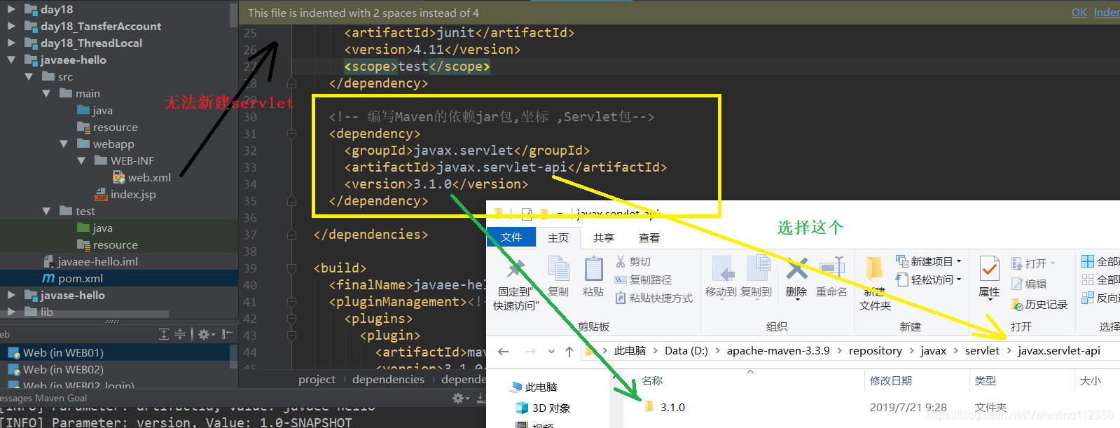Click the Collapse All icon in Web panel
Screen dimensions: 1120x428
[180, 334]
